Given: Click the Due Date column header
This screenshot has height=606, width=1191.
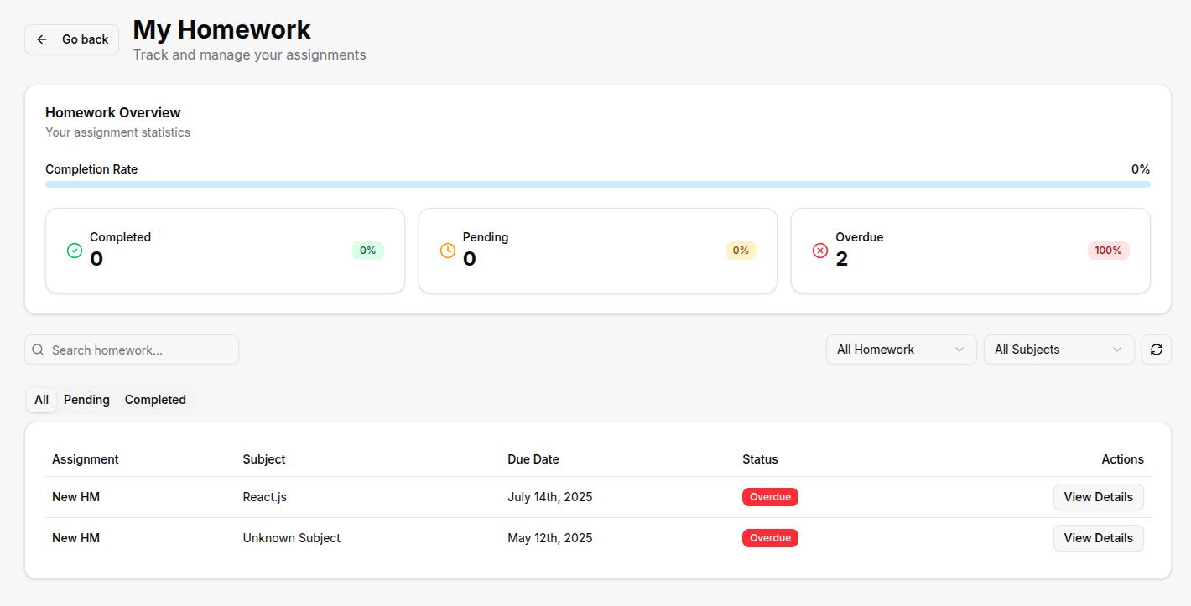Looking at the screenshot, I should (533, 459).
